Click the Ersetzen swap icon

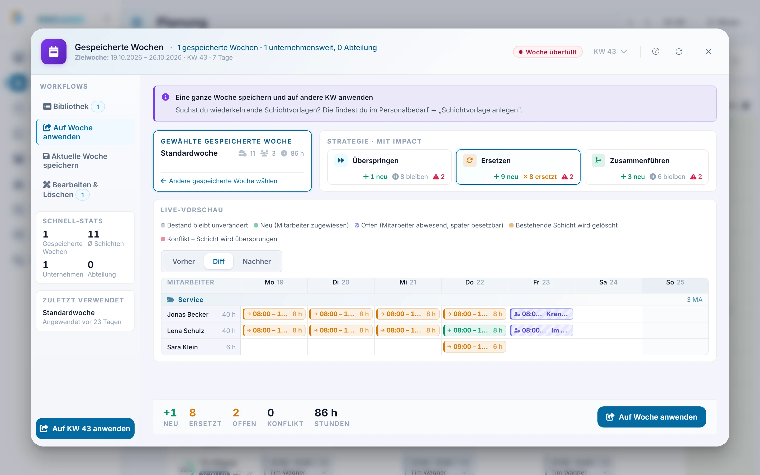click(469, 160)
